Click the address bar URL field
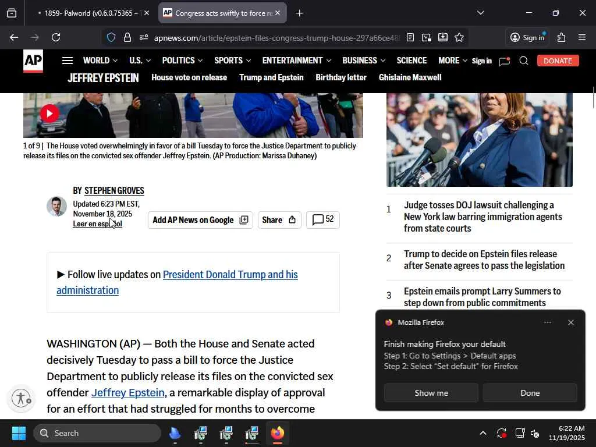Image resolution: width=596 pixels, height=447 pixels. coord(276,38)
